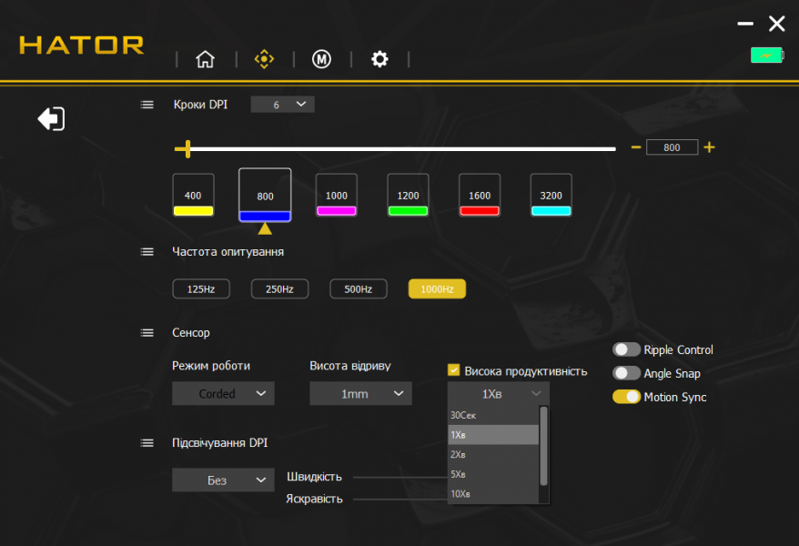The image size is (799, 546).
Task: Turn on the Angle Snap toggle
Action: coord(626,373)
